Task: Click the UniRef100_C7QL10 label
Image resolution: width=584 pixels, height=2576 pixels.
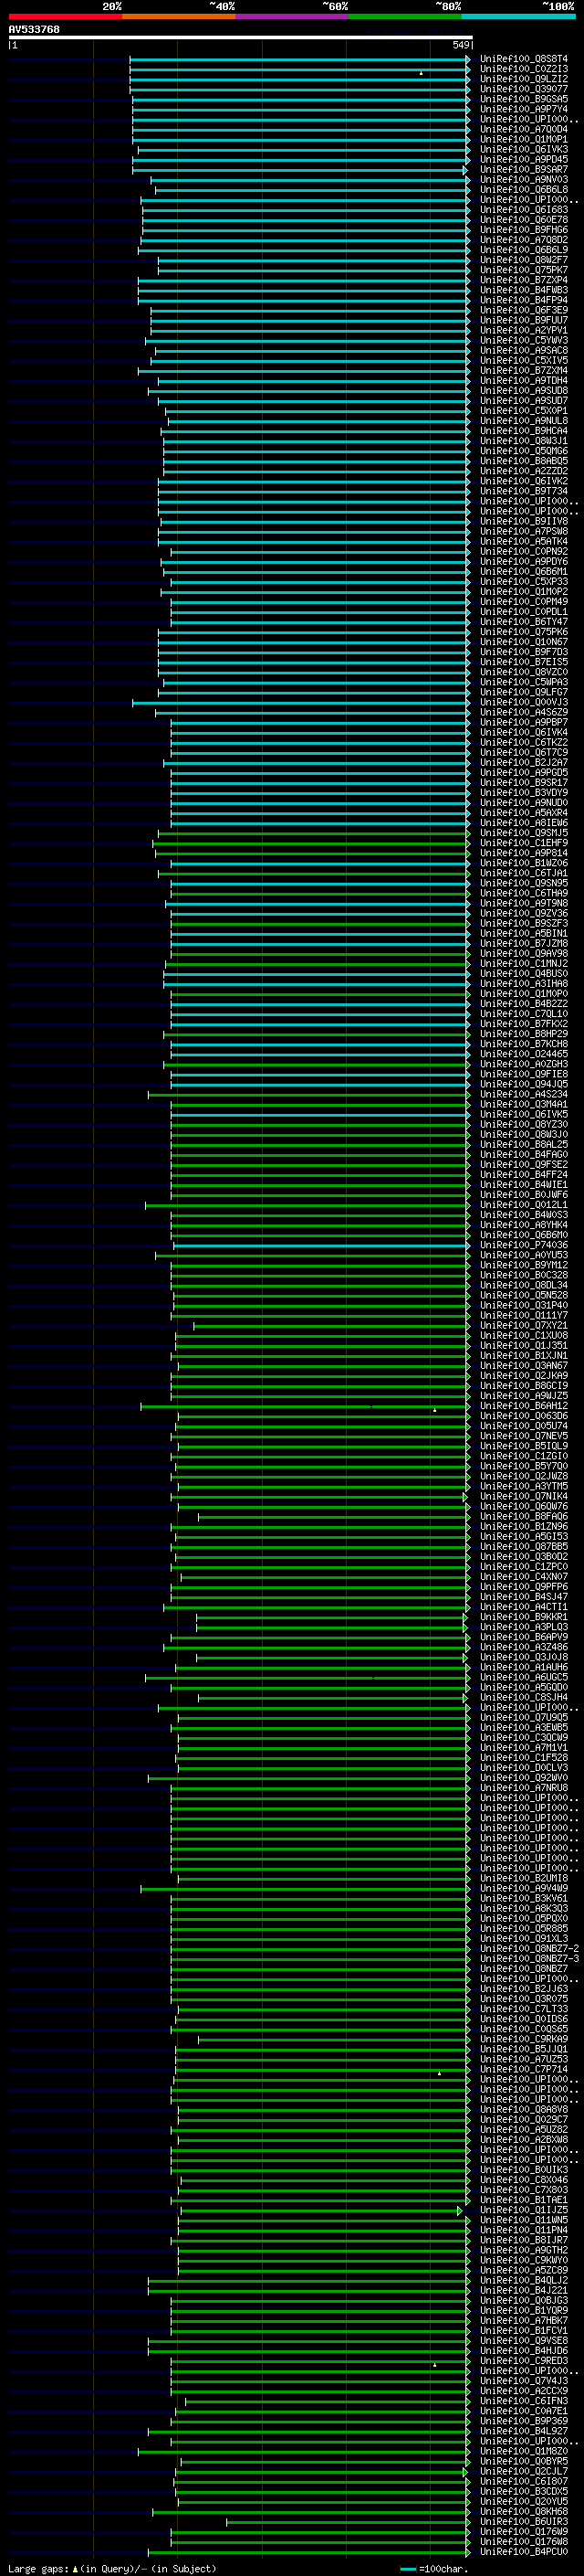Action: pyautogui.click(x=523, y=1014)
